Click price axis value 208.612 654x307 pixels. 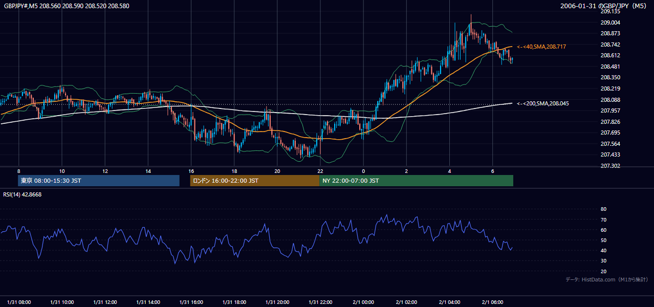(x=610, y=55)
